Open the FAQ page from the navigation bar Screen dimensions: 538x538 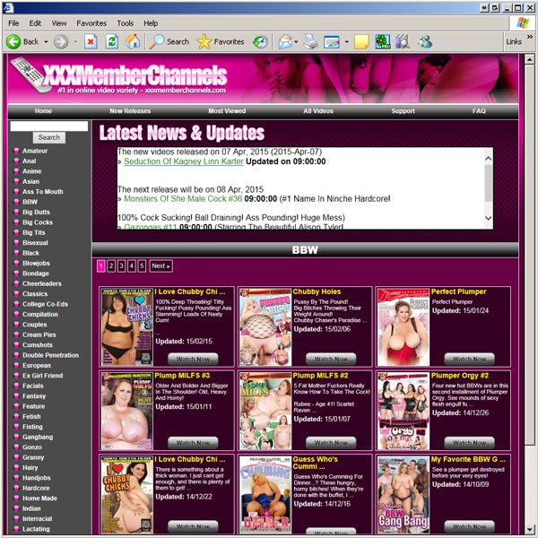point(480,111)
